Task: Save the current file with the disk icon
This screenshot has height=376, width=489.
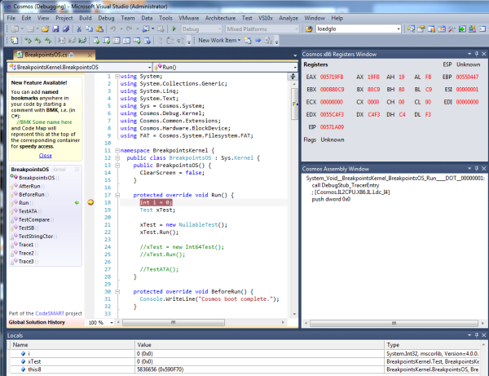Action: [55, 29]
